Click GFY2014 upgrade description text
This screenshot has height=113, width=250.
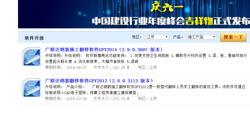[146, 59]
